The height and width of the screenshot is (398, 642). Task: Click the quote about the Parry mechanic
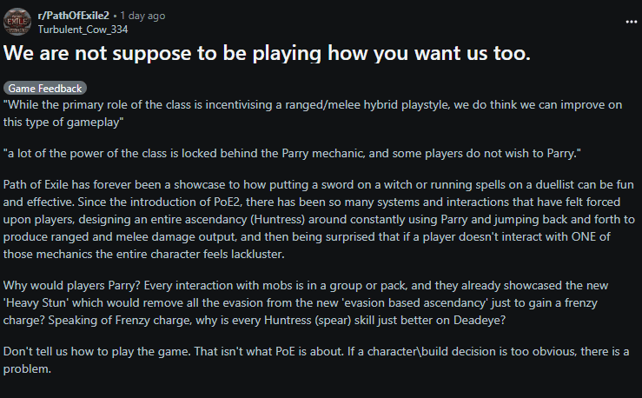[x=292, y=154]
